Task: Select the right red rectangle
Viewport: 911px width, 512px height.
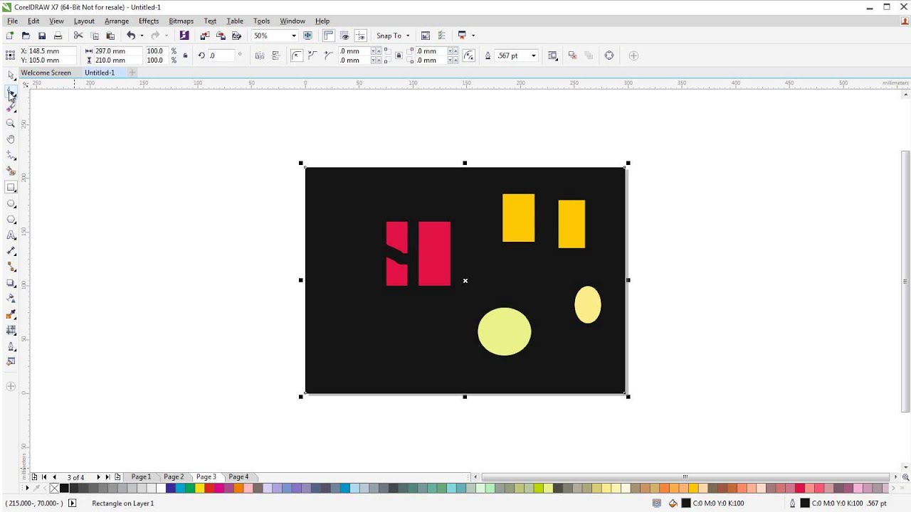Action: pos(434,254)
